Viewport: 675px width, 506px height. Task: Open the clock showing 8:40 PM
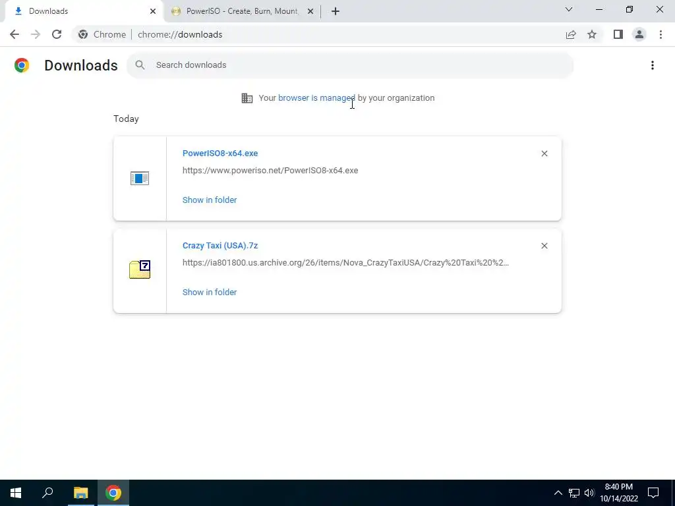(x=619, y=493)
